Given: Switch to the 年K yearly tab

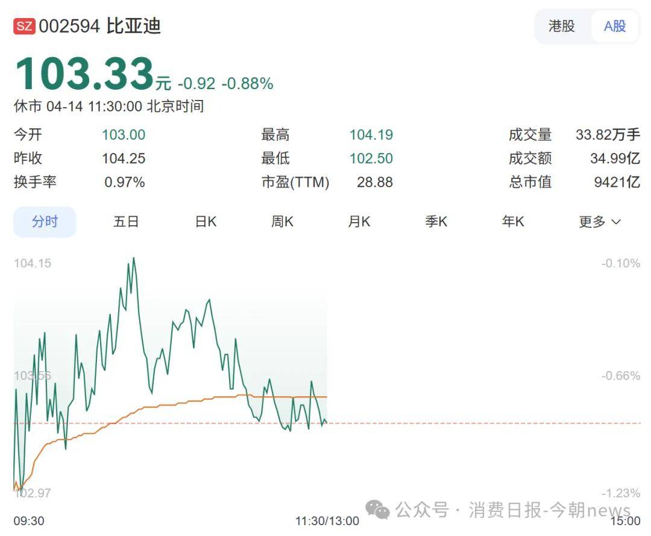Looking at the screenshot, I should pyautogui.click(x=513, y=222).
